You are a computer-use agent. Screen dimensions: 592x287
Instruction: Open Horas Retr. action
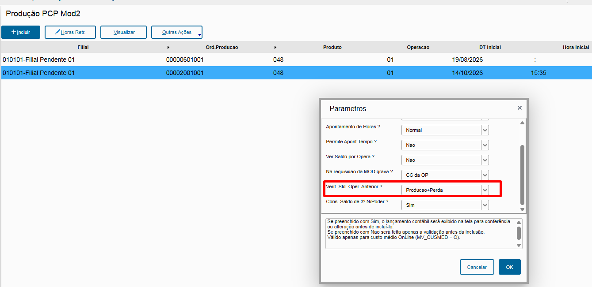(x=70, y=32)
